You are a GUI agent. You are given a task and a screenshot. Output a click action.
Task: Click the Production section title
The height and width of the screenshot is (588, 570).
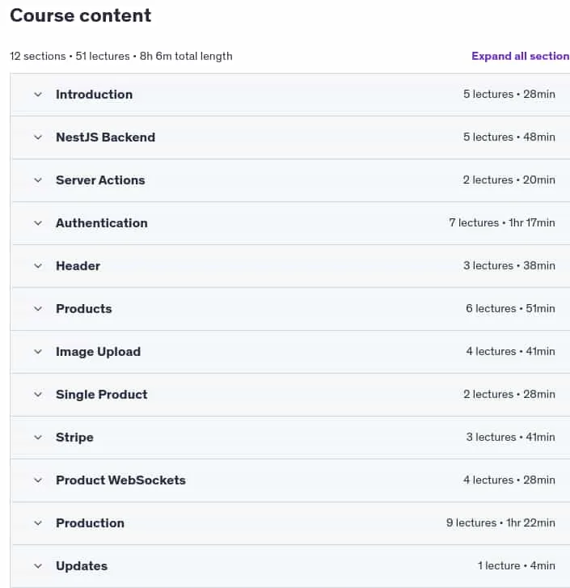point(90,523)
